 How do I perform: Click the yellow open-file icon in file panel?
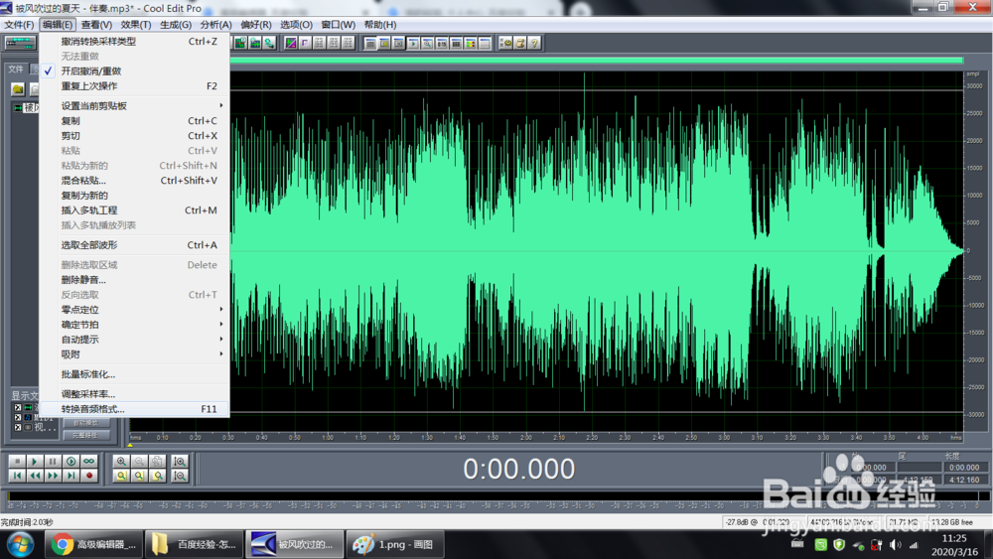coord(18,89)
